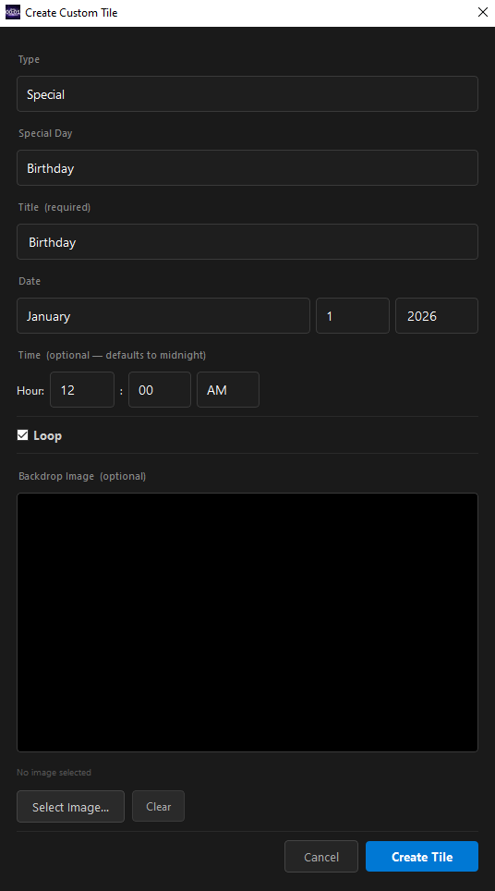
Task: Click the app icon in the title bar
Action: [13, 13]
